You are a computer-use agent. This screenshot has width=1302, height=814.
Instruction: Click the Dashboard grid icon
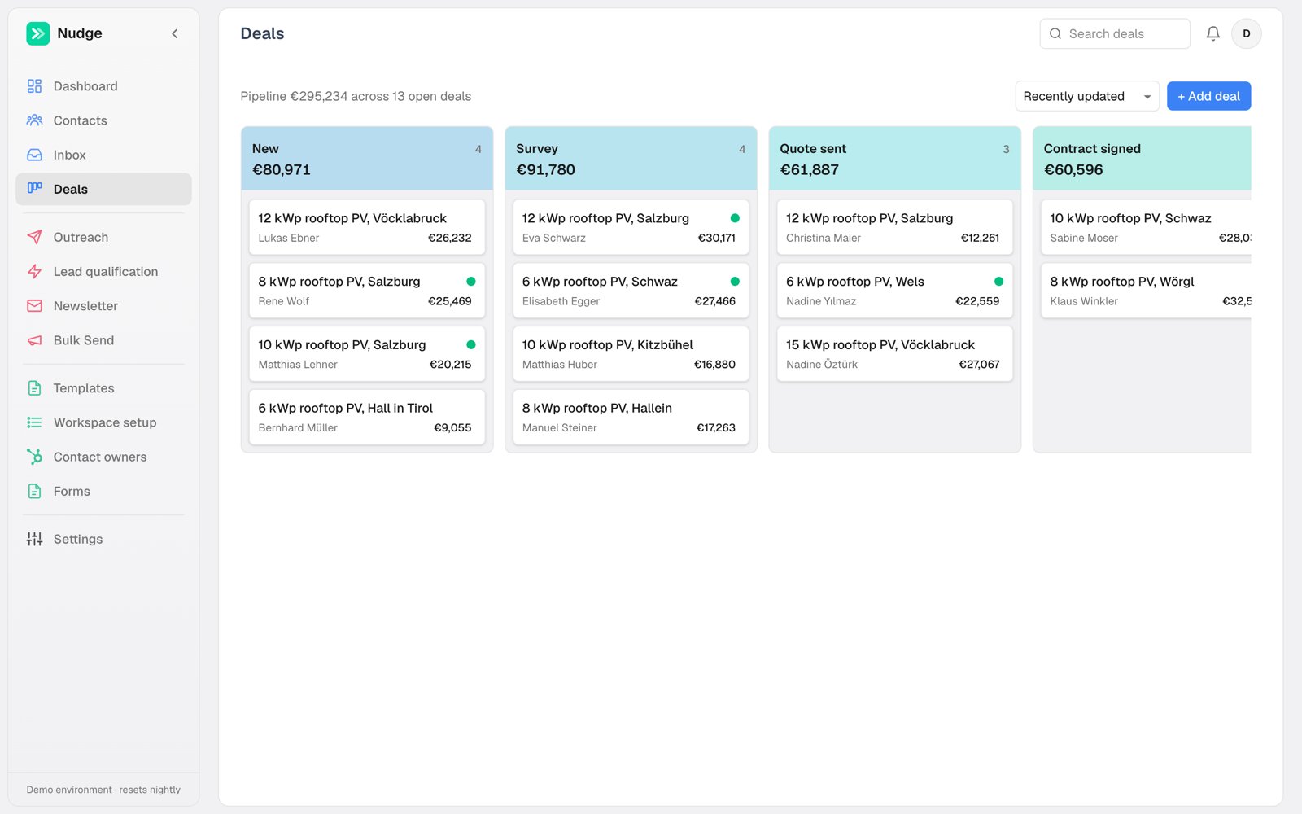34,86
